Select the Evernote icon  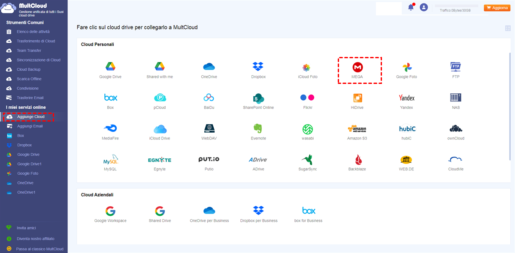coord(258,128)
